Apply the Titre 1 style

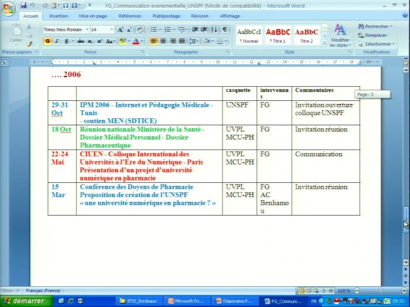278,36
